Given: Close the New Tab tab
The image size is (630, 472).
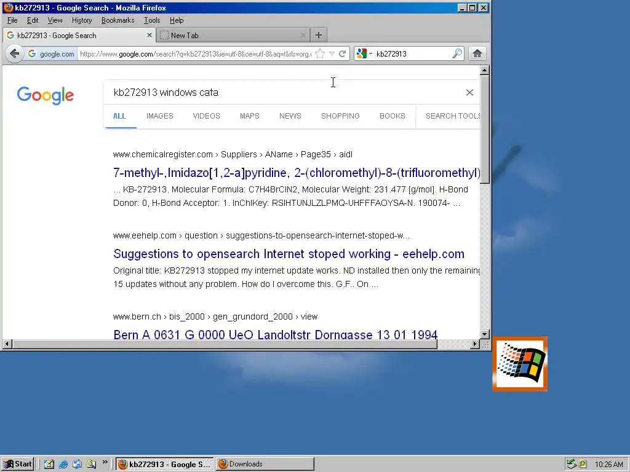Looking at the screenshot, I should 303,35.
